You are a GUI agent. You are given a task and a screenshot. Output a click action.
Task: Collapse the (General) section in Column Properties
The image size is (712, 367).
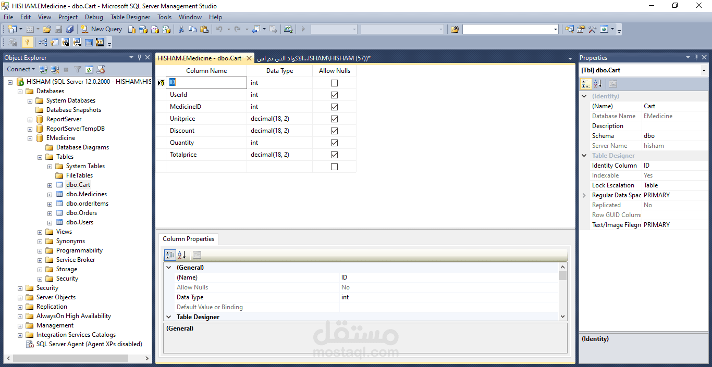click(168, 268)
